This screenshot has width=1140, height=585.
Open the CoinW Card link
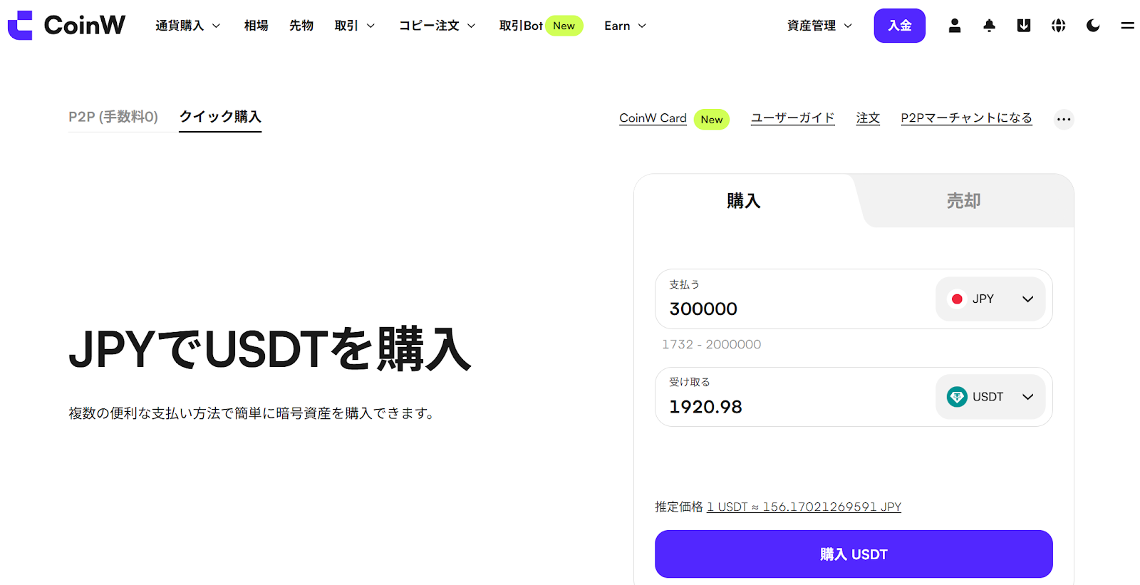[653, 118]
